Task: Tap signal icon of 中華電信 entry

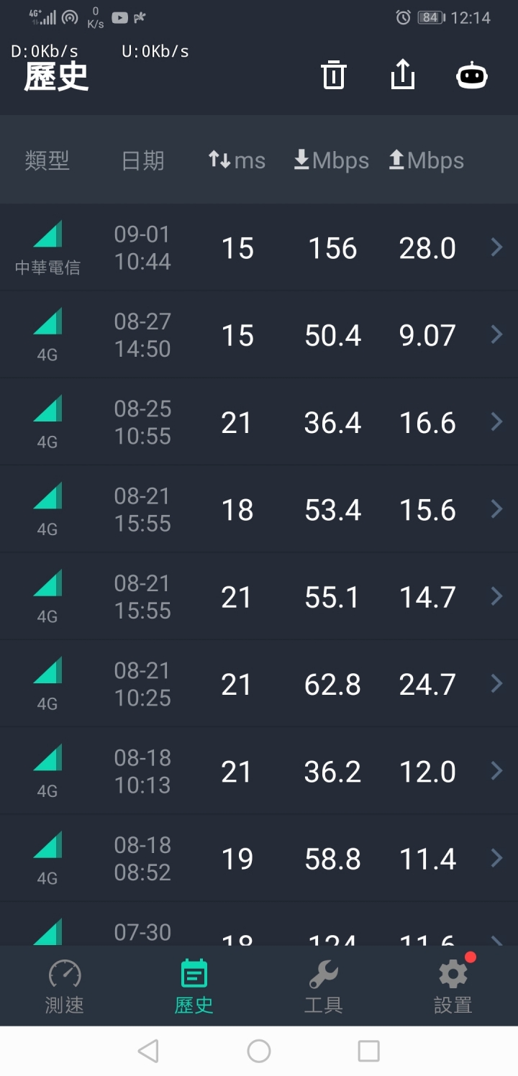Action: tap(47, 235)
